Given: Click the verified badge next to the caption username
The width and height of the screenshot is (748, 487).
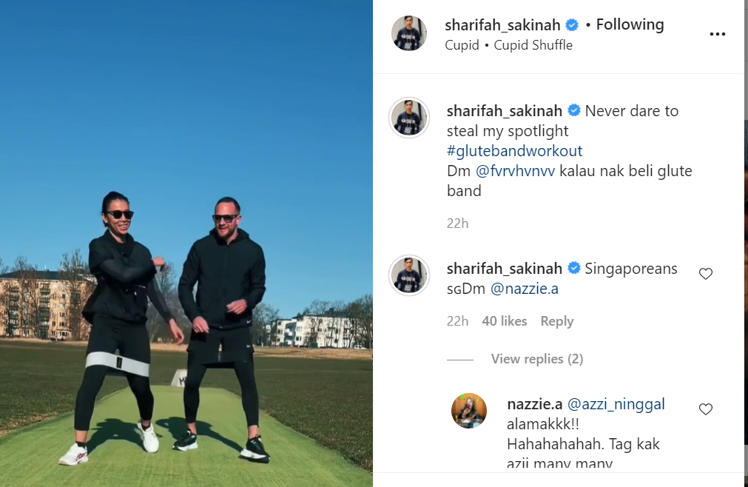Looking at the screenshot, I should [x=574, y=111].
